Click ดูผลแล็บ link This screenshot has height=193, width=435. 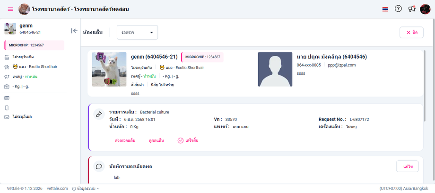157,140
